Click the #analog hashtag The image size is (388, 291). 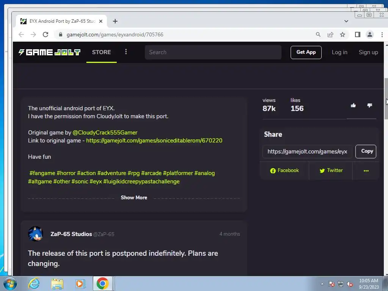204,173
